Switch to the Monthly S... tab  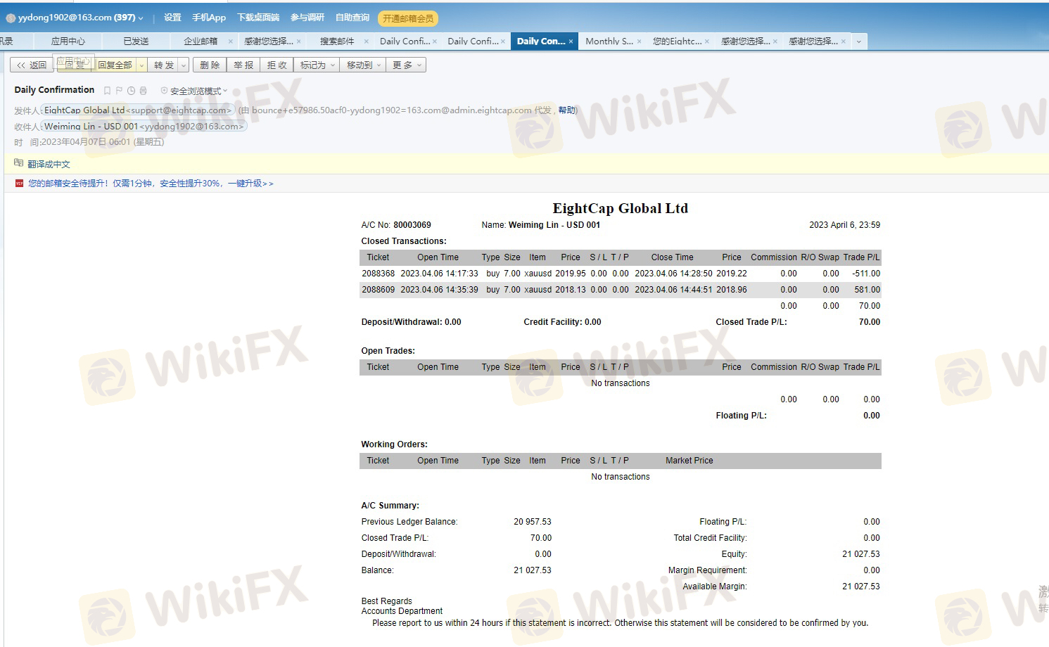[609, 41]
